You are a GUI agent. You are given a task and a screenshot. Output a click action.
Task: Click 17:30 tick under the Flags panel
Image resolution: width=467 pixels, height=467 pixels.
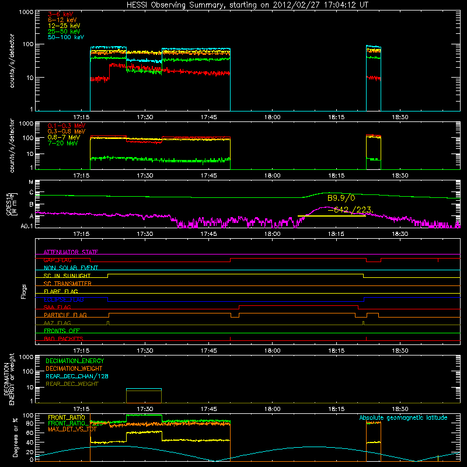pyautogui.click(x=145, y=351)
